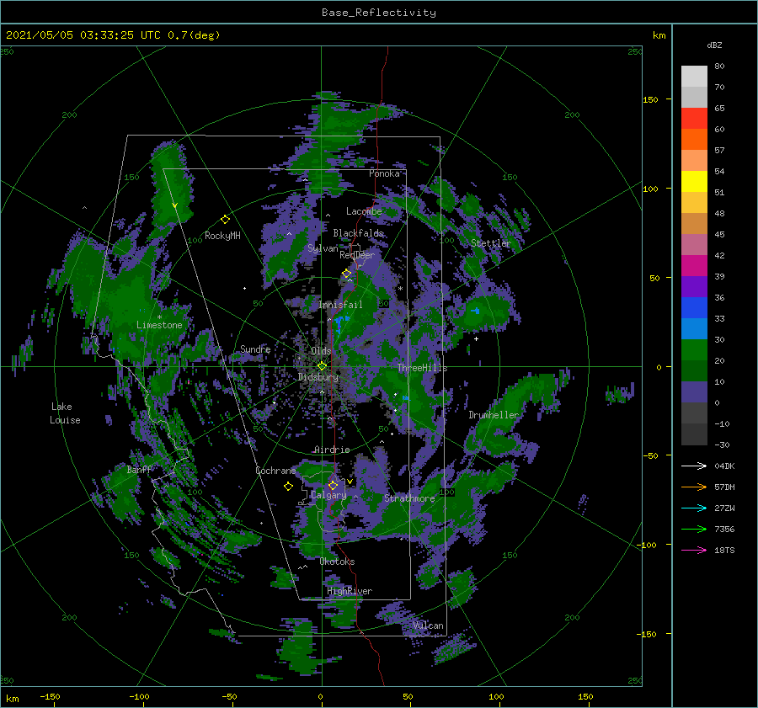Image resolution: width=758 pixels, height=708 pixels.
Task: Click the yellow diamond marker near RockyMH
Action: 225,220
